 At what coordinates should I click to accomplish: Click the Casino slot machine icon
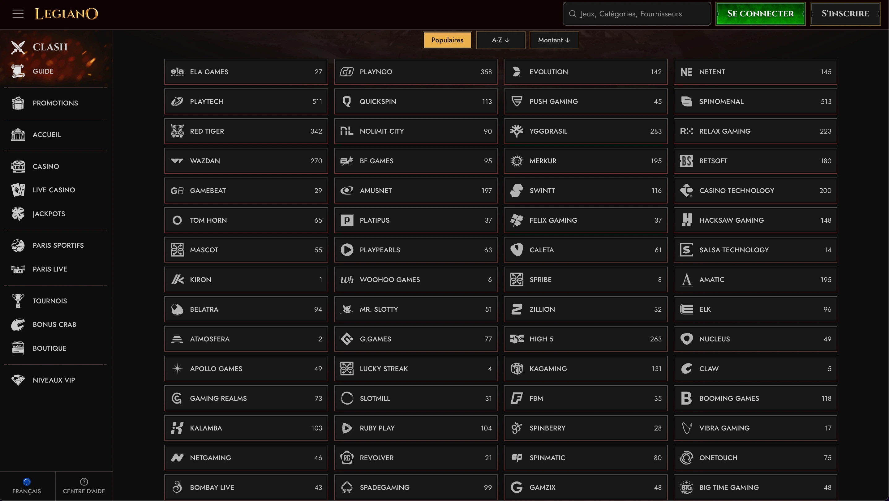coord(18,166)
